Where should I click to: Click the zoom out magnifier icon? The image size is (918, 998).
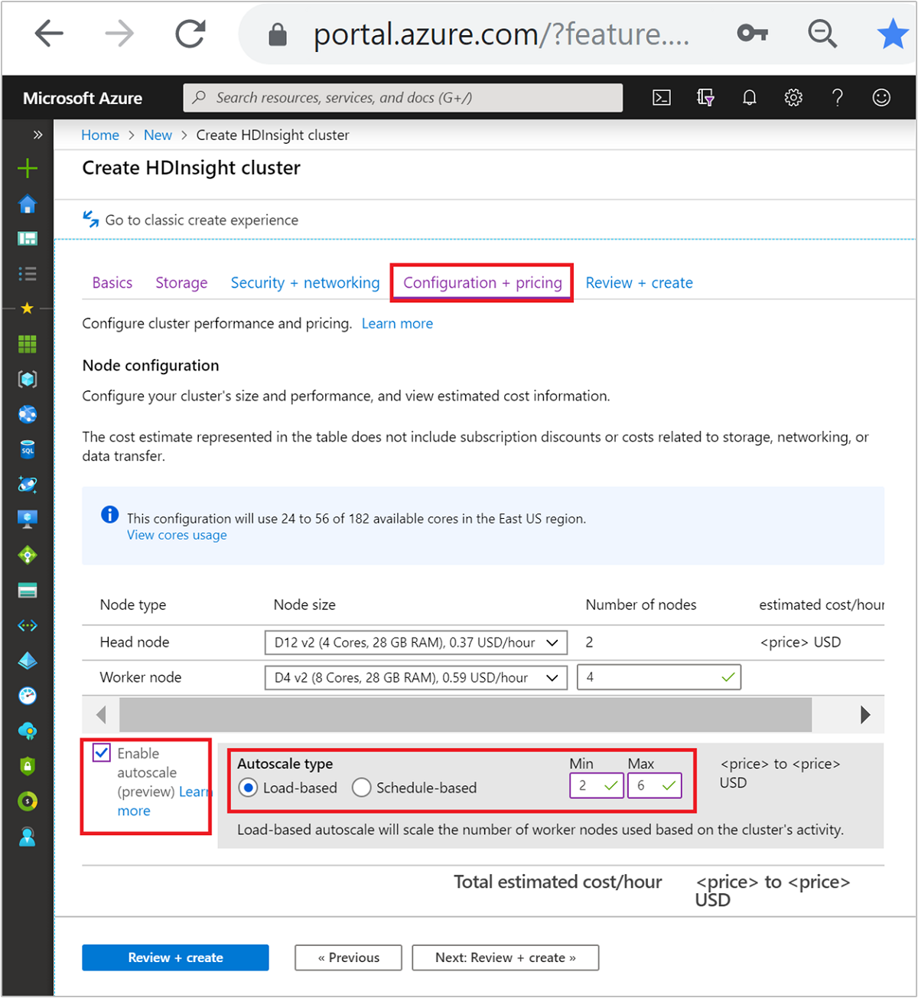tap(822, 34)
